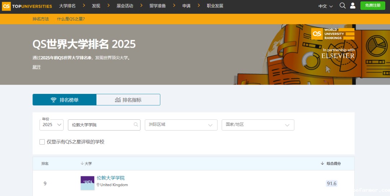390x196 pixels.
Task: Click the 免费注册 button
Action: 373,5
